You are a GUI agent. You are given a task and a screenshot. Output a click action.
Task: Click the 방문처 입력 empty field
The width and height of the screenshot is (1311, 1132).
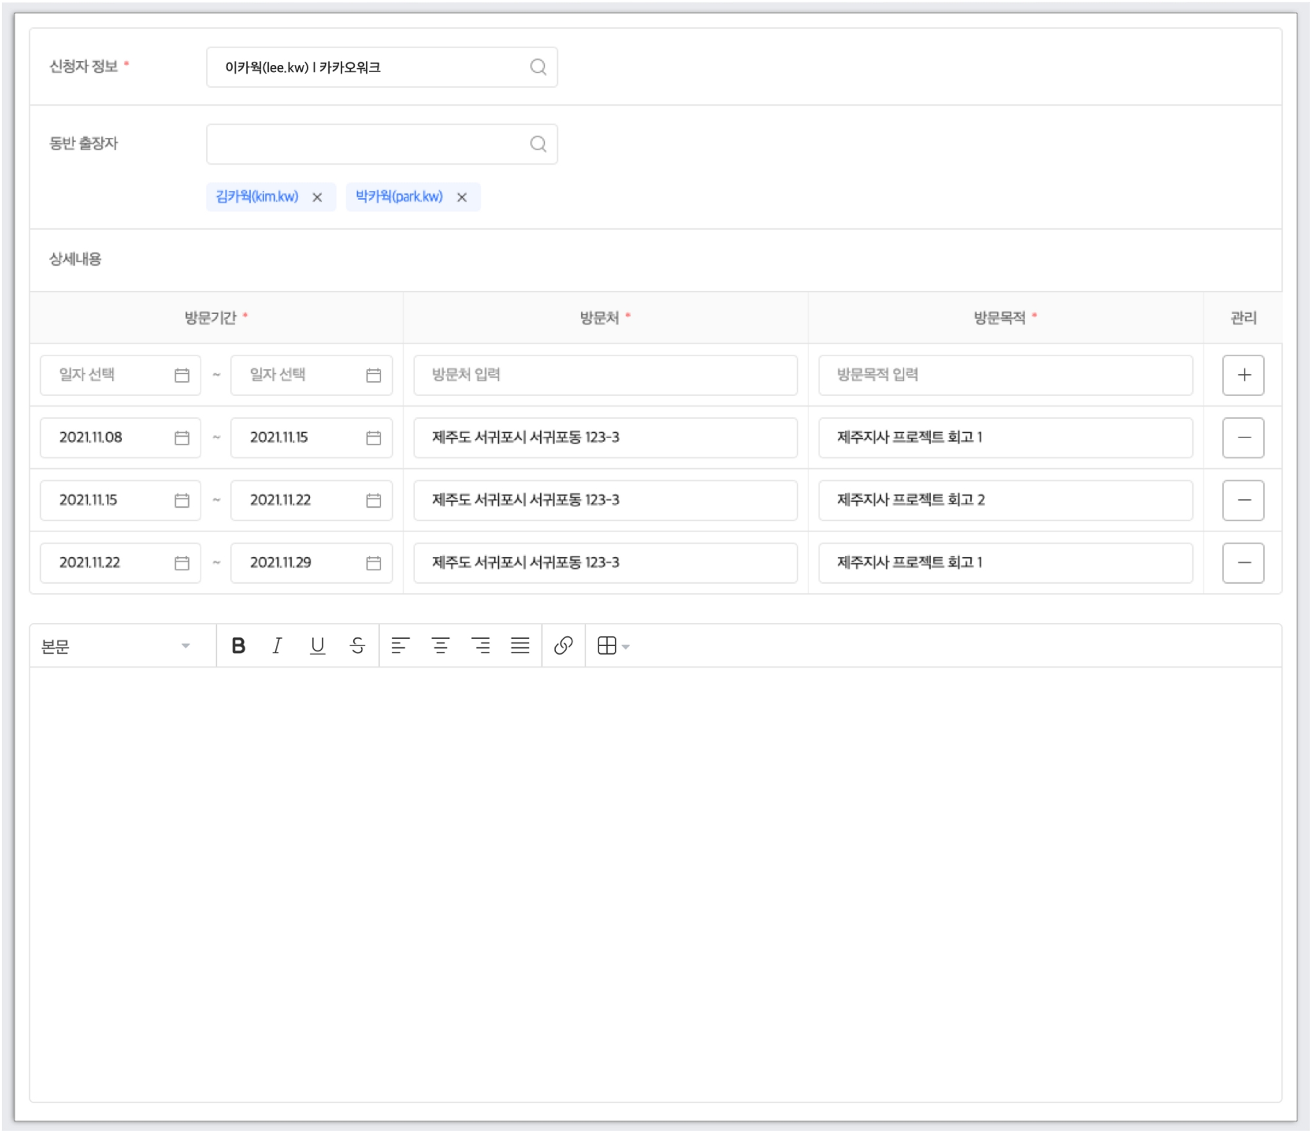pos(605,375)
